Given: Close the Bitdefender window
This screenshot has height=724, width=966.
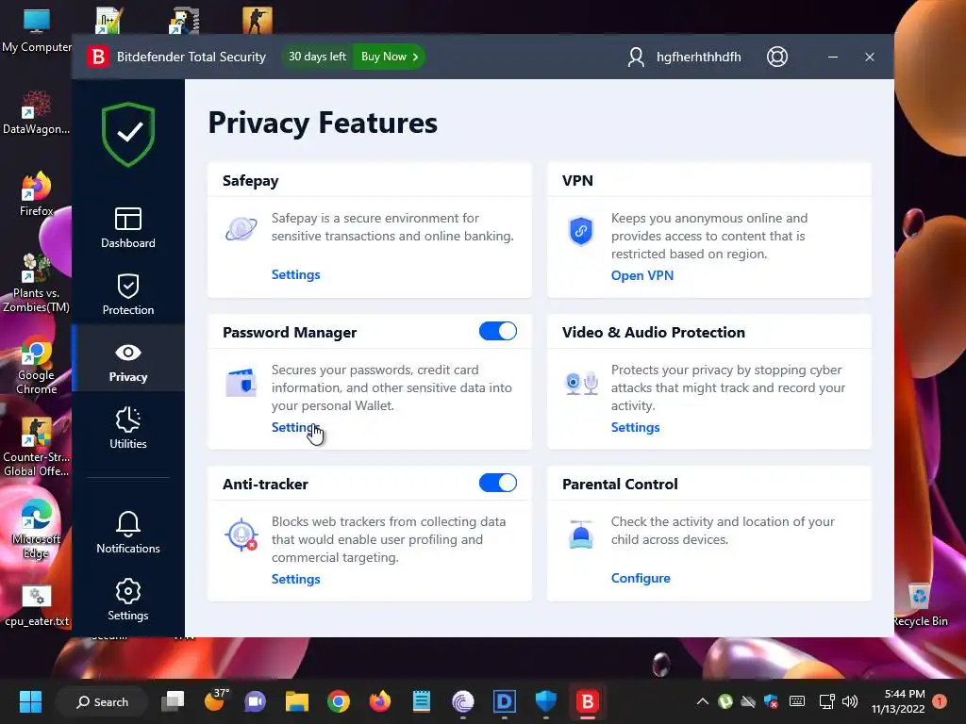Looking at the screenshot, I should (x=869, y=57).
